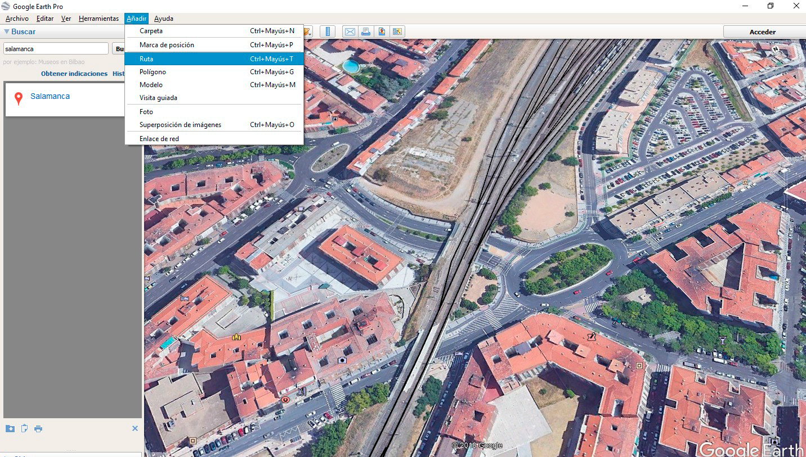This screenshot has width=806, height=457.
Task: Click the Salamanca search result link
Action: 50,96
